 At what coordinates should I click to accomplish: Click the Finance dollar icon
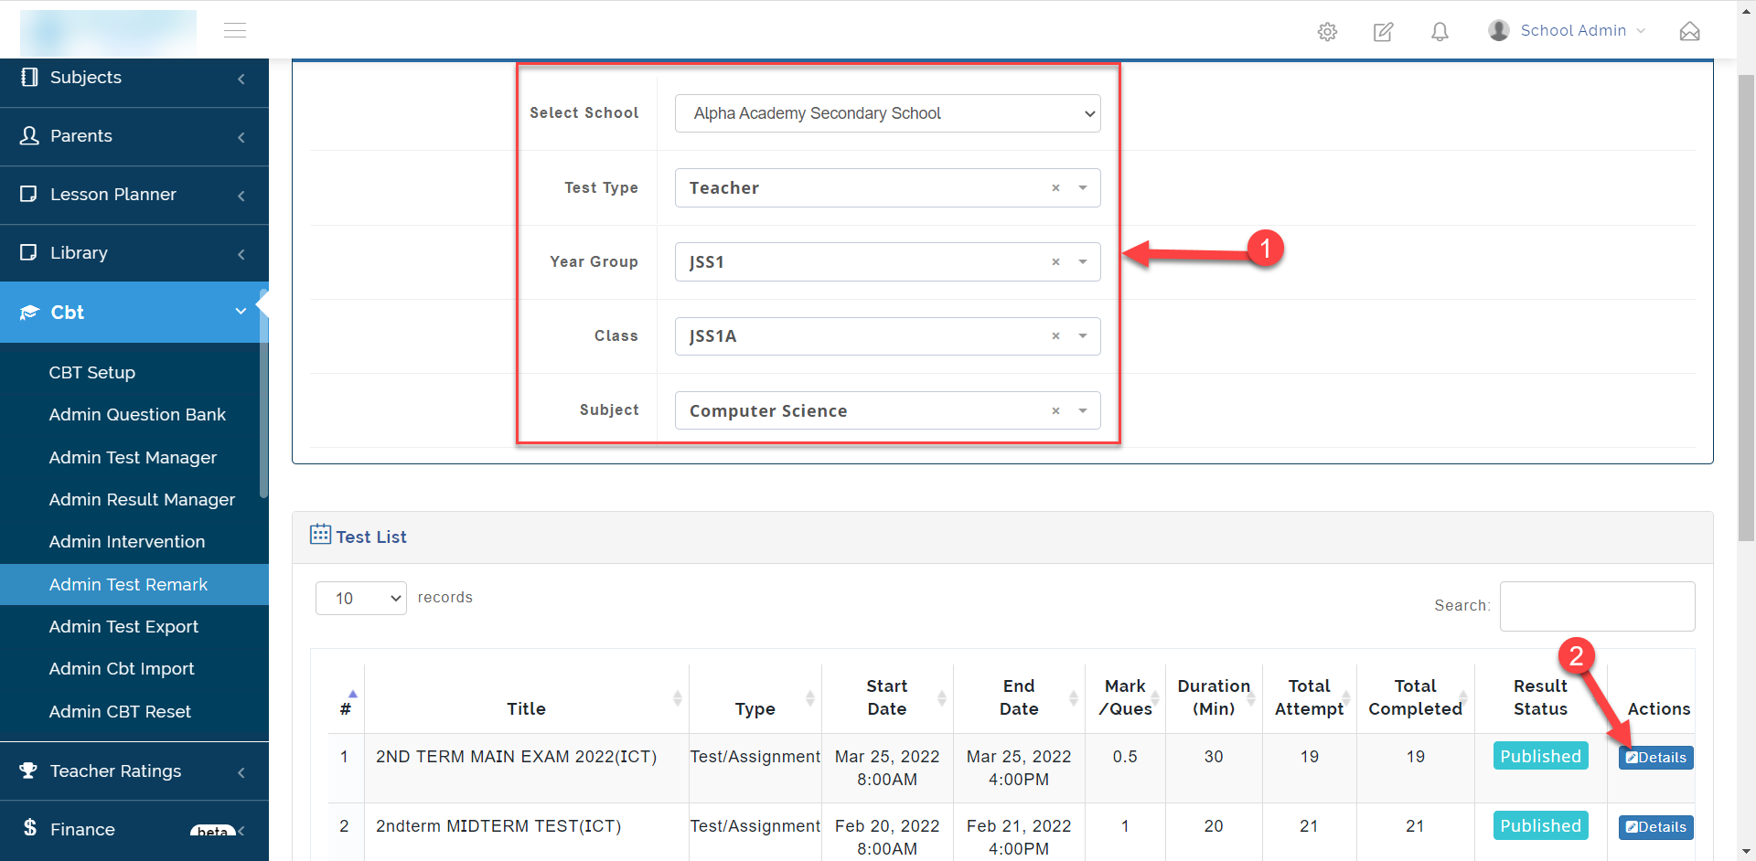pos(30,828)
